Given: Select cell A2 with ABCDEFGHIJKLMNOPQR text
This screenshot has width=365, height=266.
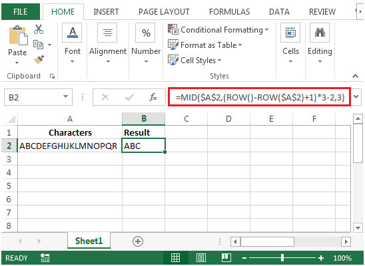Looking at the screenshot, I should [69, 146].
